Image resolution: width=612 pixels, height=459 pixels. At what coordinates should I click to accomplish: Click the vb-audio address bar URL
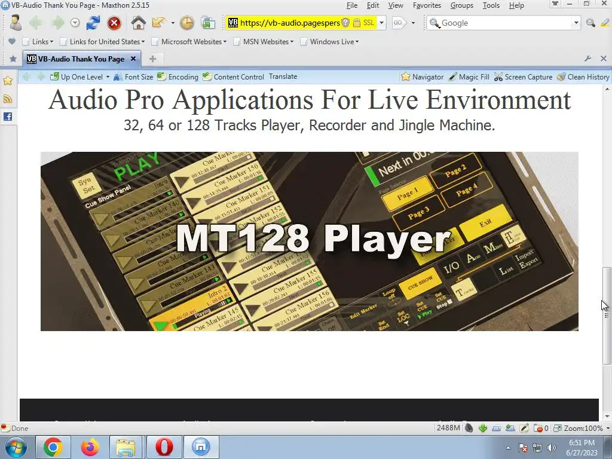point(290,23)
